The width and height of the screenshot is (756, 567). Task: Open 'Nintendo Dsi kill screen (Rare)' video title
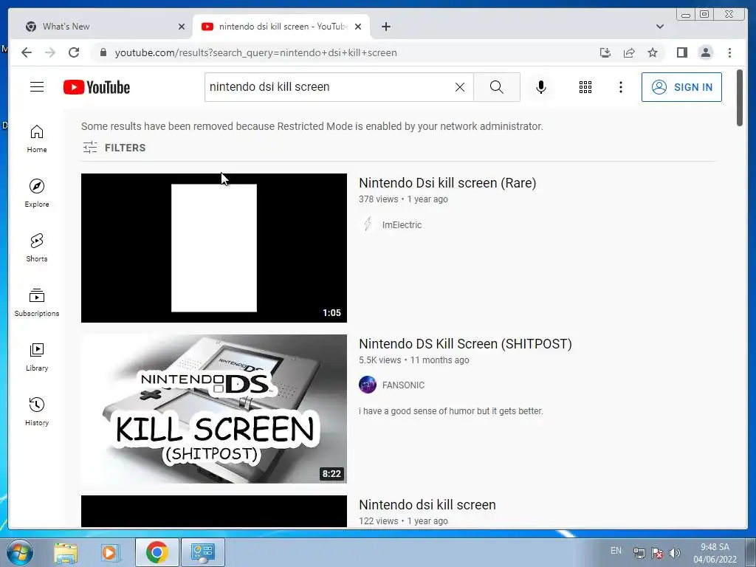coord(447,183)
